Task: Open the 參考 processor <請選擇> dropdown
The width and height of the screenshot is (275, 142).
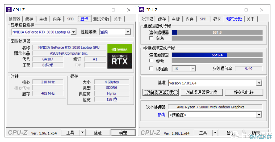Action: pos(259,115)
